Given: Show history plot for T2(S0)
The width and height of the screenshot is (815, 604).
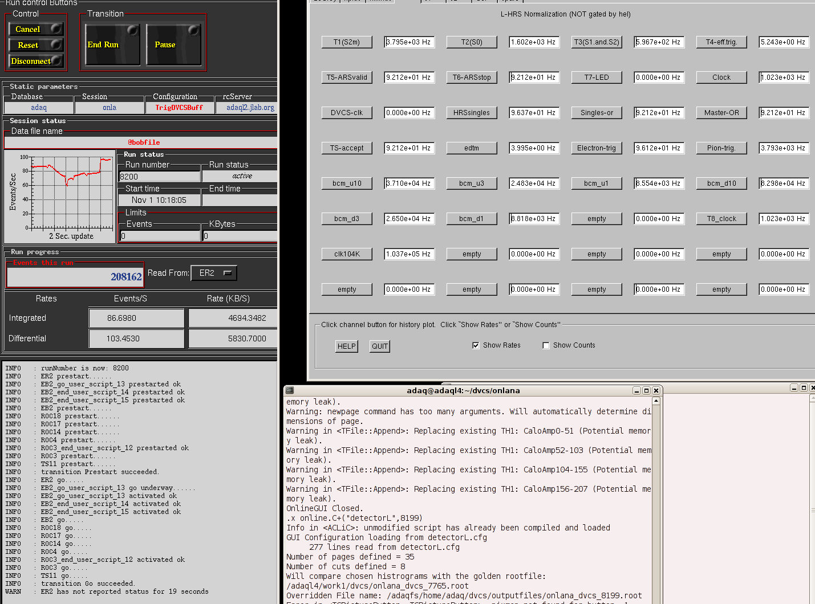Looking at the screenshot, I should pyautogui.click(x=472, y=42).
